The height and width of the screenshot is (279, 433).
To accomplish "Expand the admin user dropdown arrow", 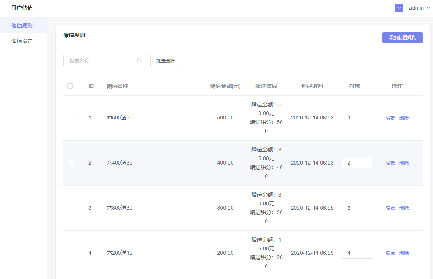I will (x=428, y=8).
